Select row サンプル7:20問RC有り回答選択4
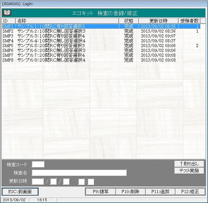 point(101,55)
